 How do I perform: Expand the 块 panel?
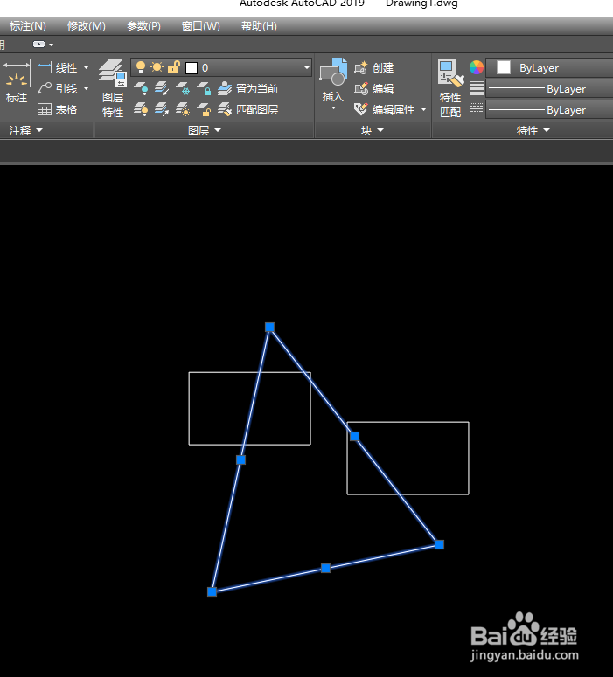[x=373, y=130]
